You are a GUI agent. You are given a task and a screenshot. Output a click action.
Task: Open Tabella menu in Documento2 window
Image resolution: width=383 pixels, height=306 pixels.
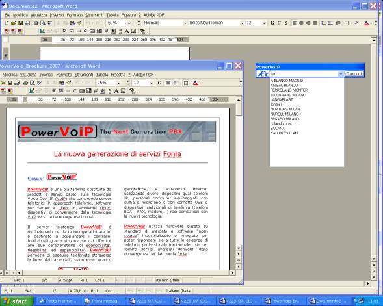(112, 15)
